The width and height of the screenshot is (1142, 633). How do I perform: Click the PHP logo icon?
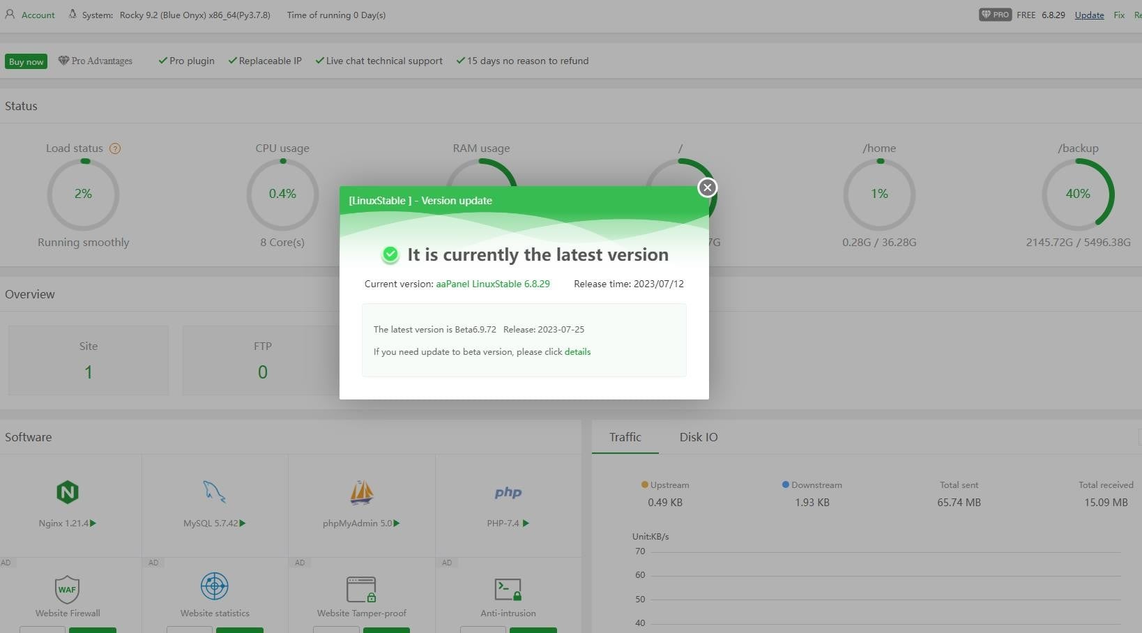508,492
